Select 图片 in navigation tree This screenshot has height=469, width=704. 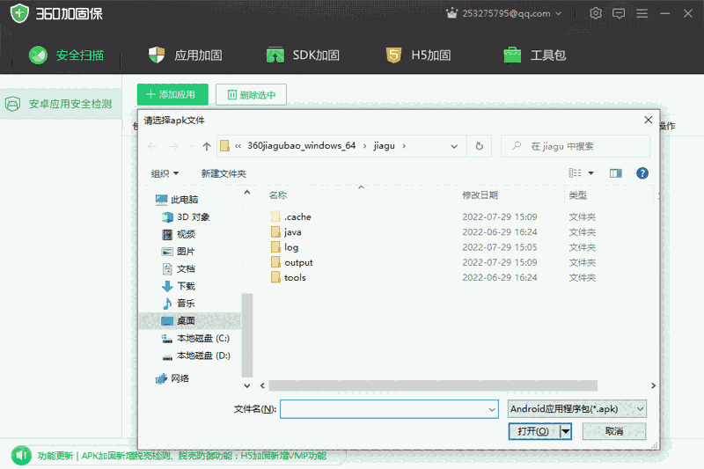pos(179,252)
